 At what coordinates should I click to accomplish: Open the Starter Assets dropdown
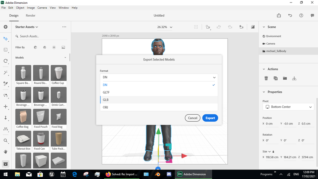point(26,27)
